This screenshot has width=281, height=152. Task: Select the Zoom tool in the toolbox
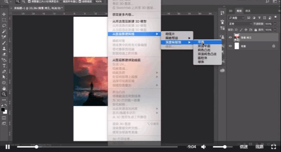(4, 94)
